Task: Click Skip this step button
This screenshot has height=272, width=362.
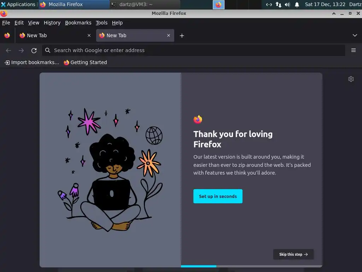Action: click(x=293, y=254)
